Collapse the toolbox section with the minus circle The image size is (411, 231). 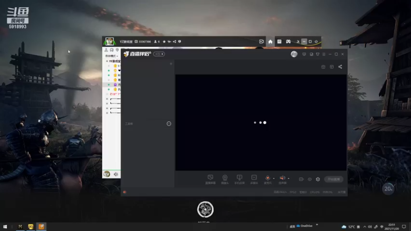click(169, 124)
